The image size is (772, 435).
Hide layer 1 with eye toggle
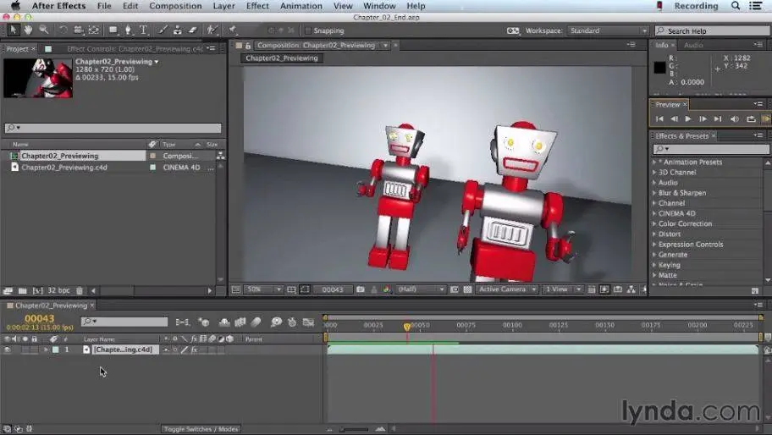point(7,350)
